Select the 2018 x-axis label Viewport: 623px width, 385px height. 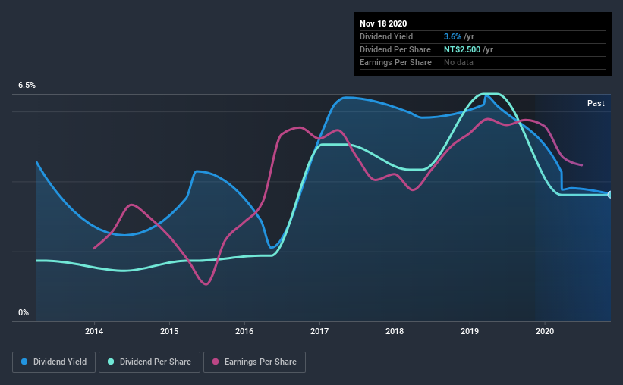click(395, 331)
